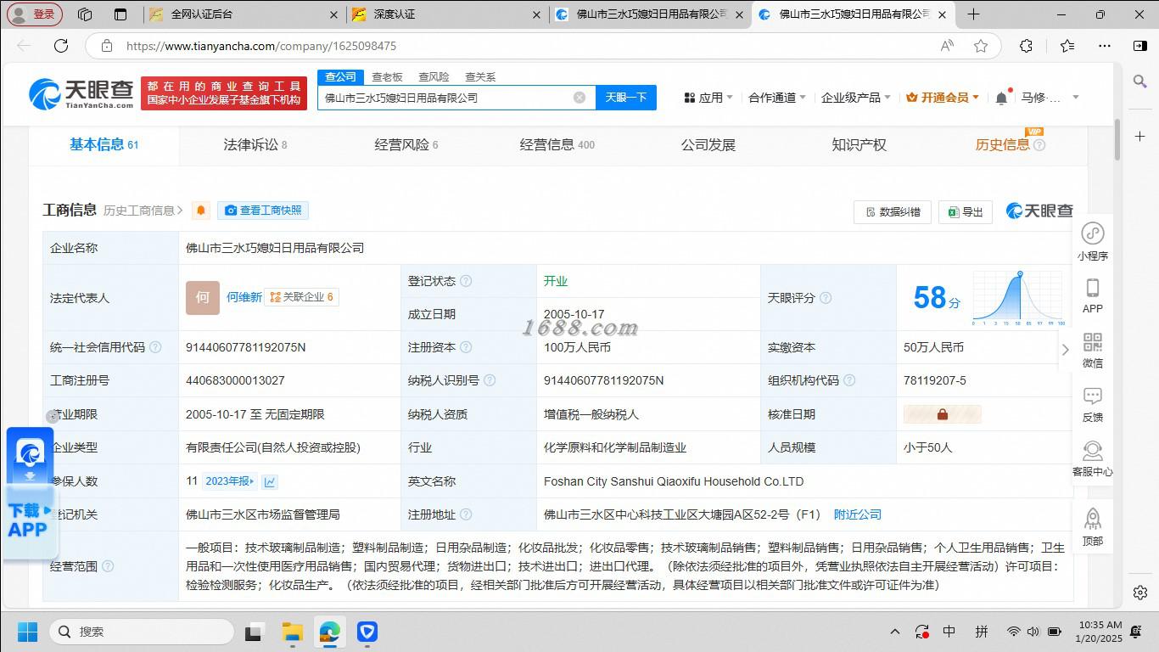Select 查老板 search mode

387,76
